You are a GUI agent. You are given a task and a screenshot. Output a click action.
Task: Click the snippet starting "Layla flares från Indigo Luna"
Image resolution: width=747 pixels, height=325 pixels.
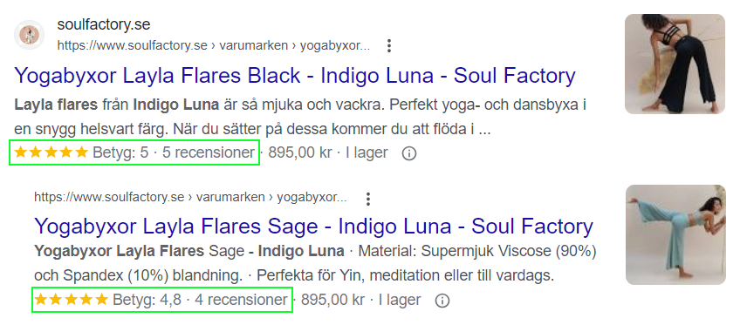pyautogui.click(x=300, y=117)
